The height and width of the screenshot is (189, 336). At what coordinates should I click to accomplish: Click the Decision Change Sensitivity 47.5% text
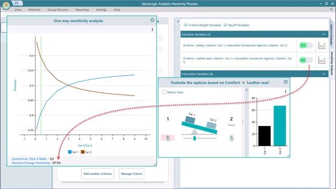tap(36, 163)
